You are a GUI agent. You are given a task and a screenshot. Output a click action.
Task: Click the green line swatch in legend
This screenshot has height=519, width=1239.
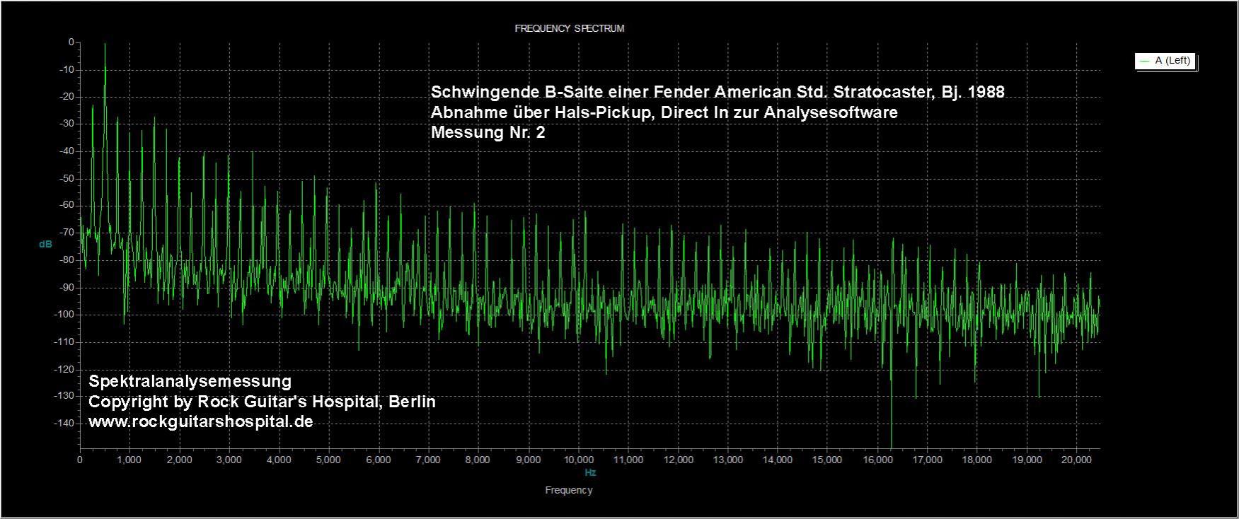coord(1144,62)
